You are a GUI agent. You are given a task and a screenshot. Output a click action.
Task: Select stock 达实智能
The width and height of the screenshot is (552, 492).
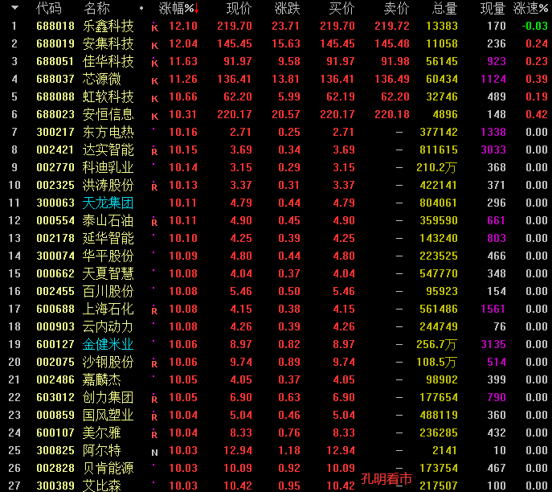click(108, 150)
